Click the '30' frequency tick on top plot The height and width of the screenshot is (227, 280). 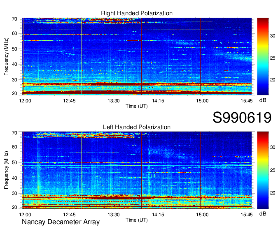pos(14,80)
